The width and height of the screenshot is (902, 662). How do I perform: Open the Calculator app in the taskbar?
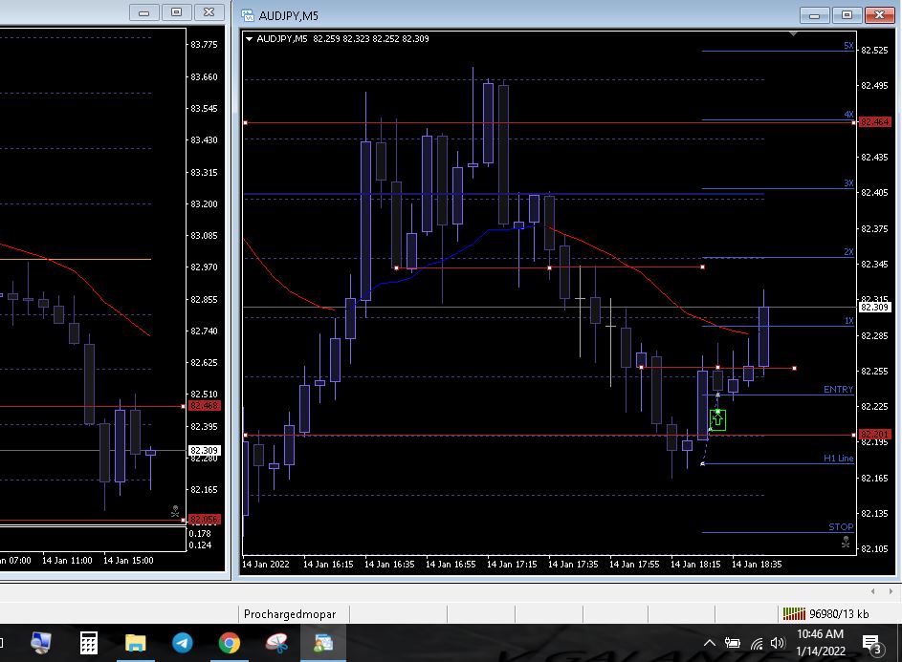point(88,643)
